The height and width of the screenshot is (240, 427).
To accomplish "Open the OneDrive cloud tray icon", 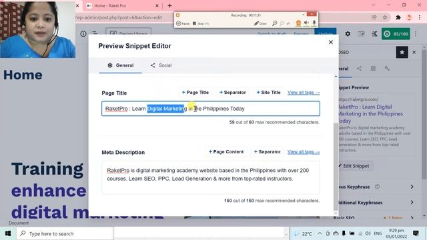I will 336,233.
